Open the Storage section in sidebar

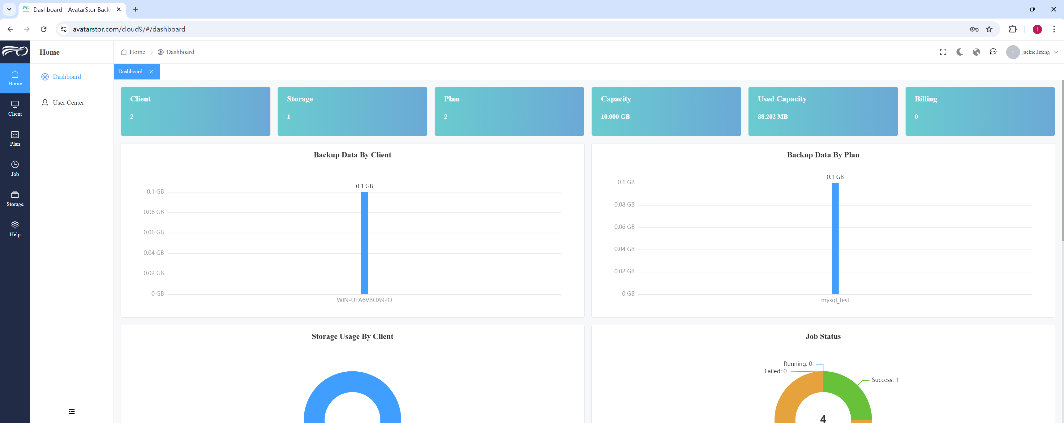pos(15,199)
